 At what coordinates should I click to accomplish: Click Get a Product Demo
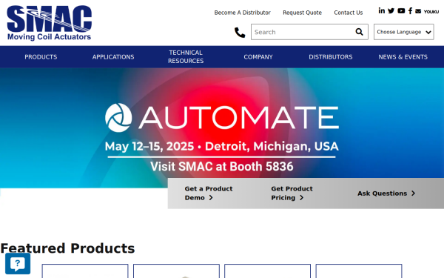(x=209, y=193)
